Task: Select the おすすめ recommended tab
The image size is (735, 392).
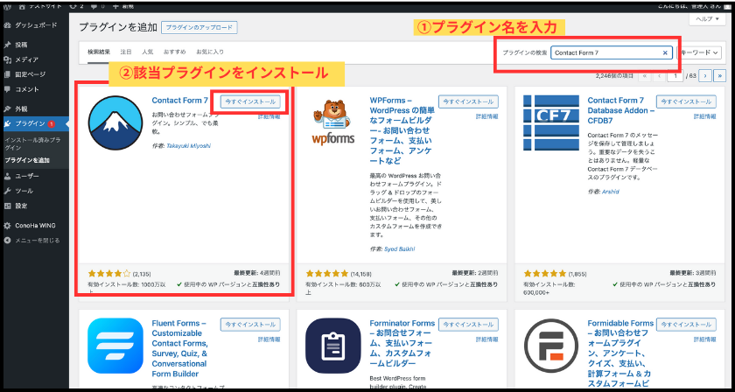Action: pos(174,52)
